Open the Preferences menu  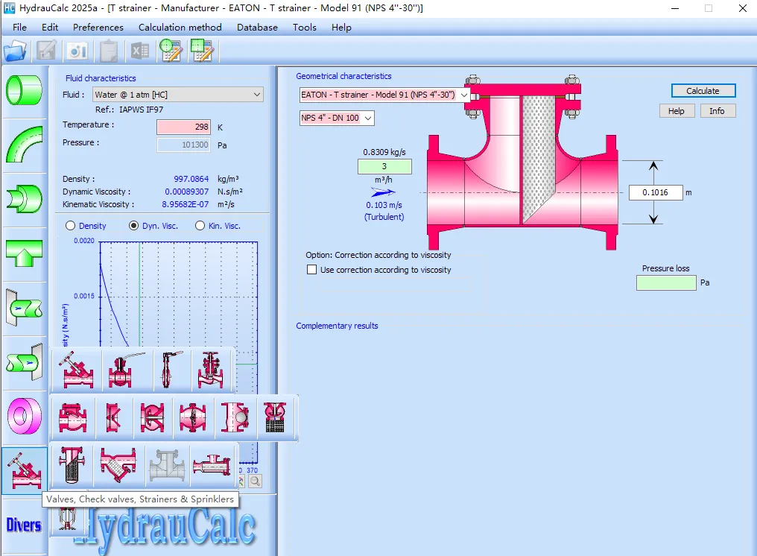point(98,27)
